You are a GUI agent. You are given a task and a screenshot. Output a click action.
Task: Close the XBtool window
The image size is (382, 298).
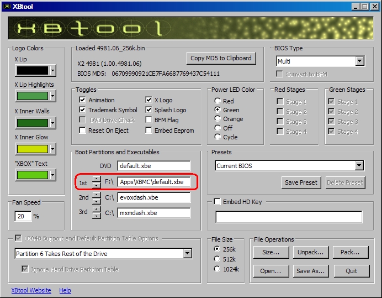click(375, 7)
